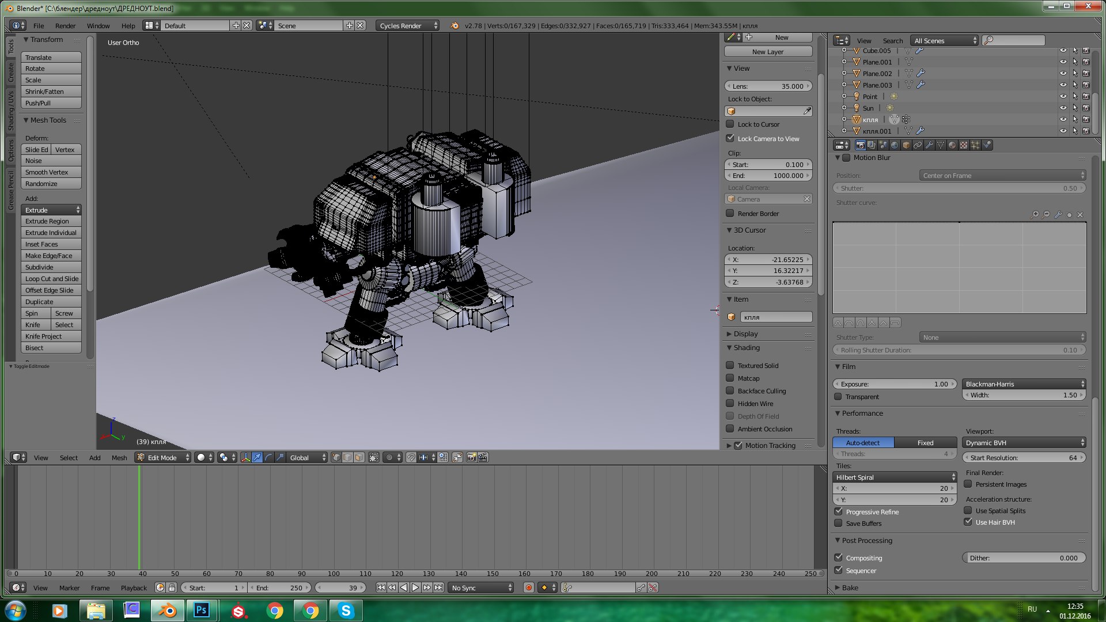Open the Texture properties checker icon
The height and width of the screenshot is (622, 1106).
pyautogui.click(x=964, y=145)
